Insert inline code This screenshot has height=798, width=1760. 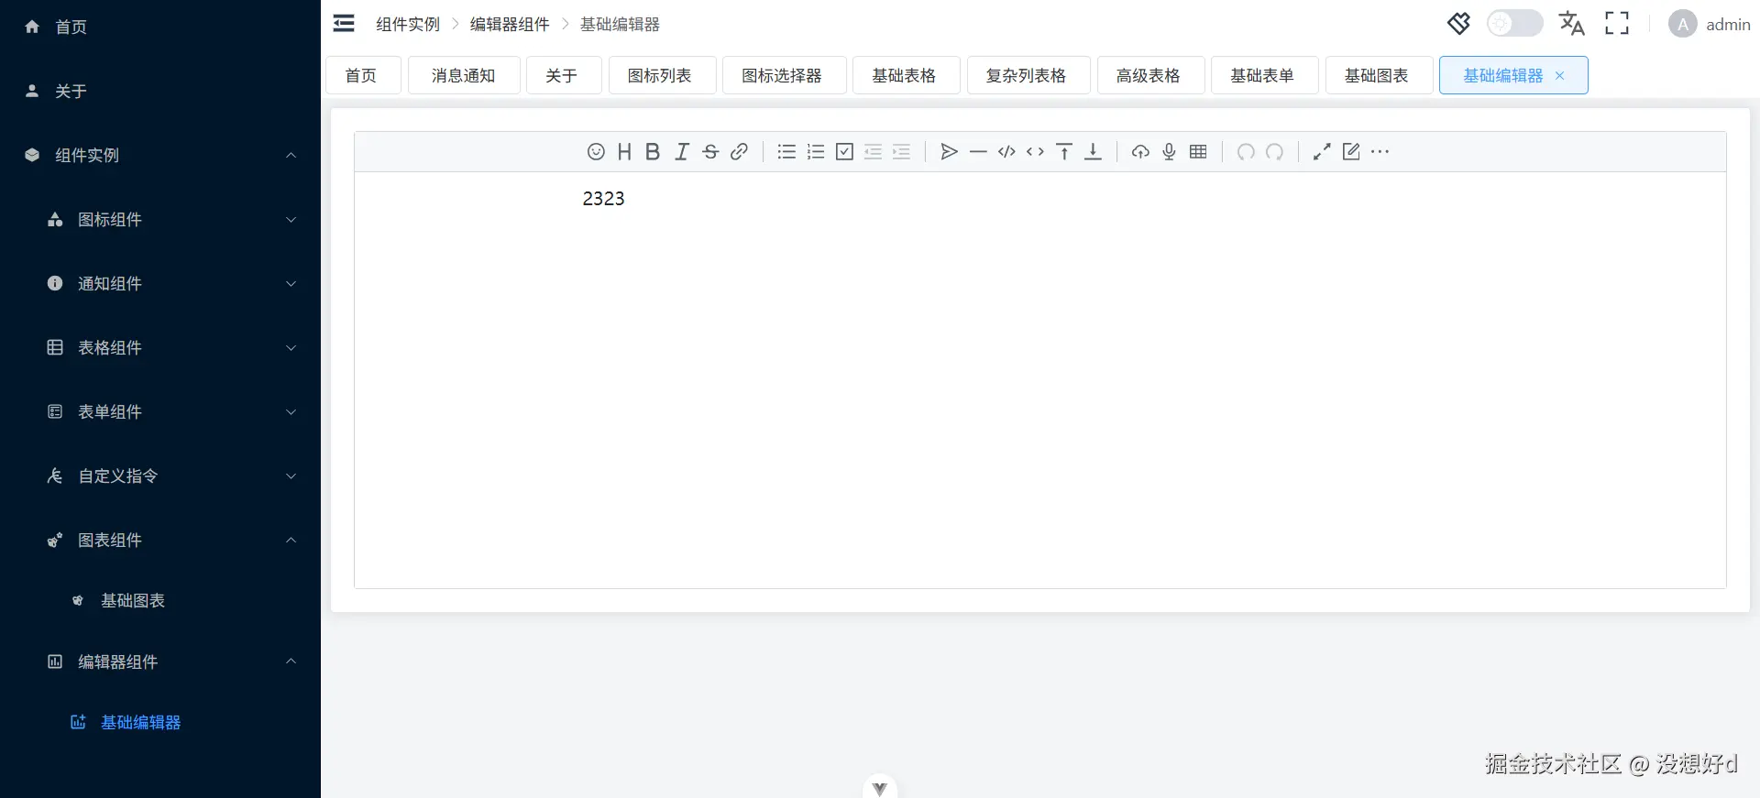click(x=1035, y=152)
